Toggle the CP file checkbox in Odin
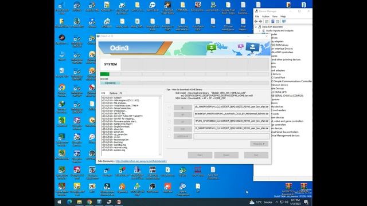The image size is (367, 206). [x=169, y=122]
